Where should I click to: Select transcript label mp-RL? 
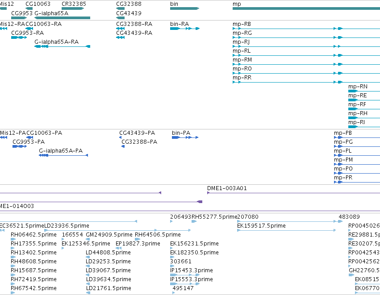tap(242, 51)
